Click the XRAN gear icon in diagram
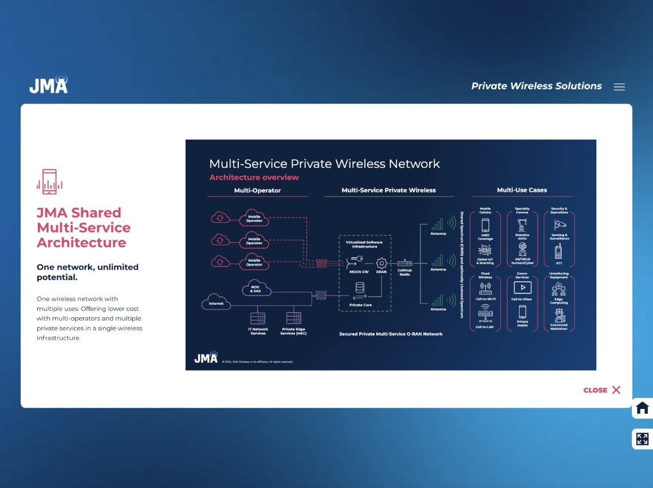This screenshot has width=653, height=488. [381, 263]
